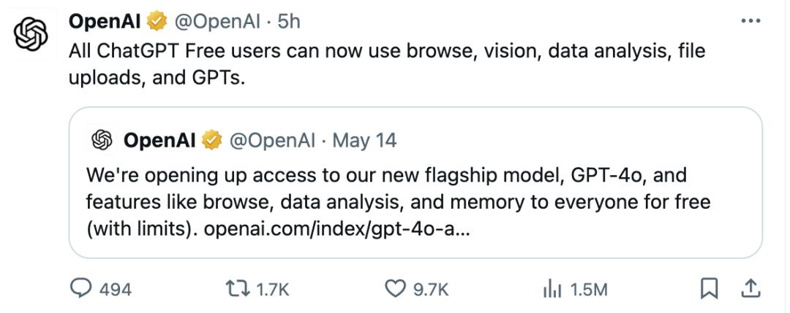Click the 9.7K likes count

(x=430, y=290)
